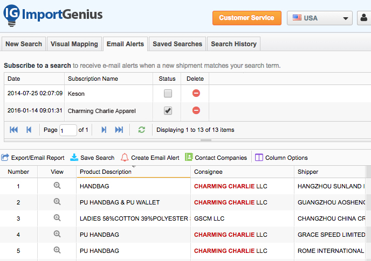
Task: View details of shipment row 5
Action: point(57,250)
